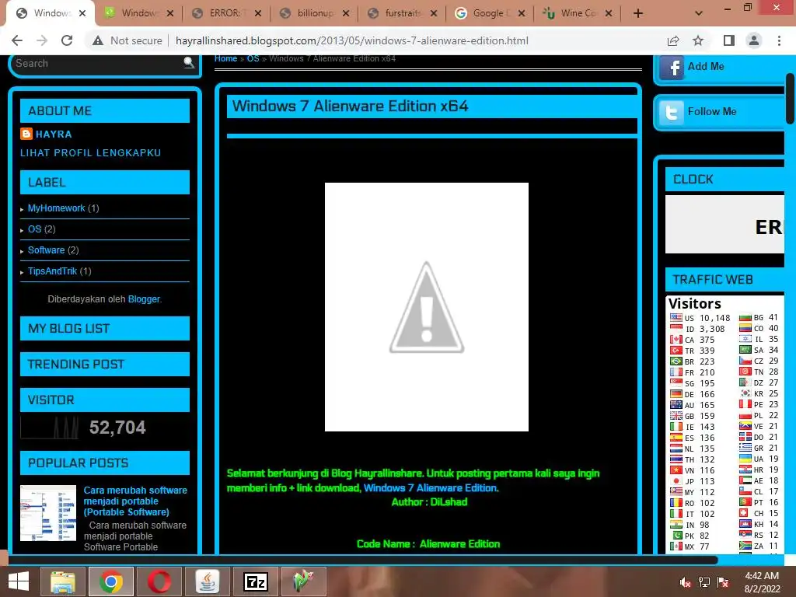Image resolution: width=796 pixels, height=597 pixels.
Task: Switch to the Wine tab
Action: (578, 14)
